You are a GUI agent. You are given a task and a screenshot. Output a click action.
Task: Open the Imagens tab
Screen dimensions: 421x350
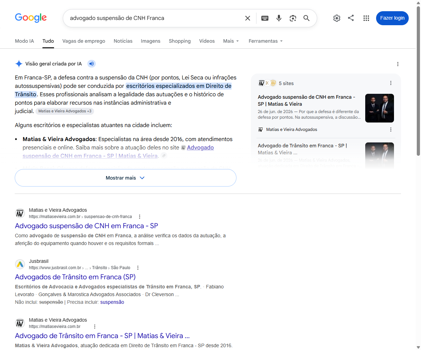151,41
